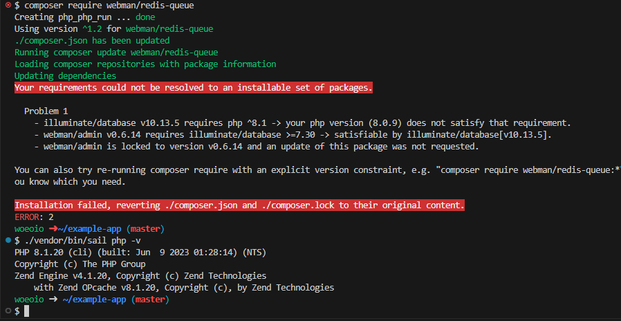The width and height of the screenshot is (621, 321).
Task: Click the 'Zend Engine v4.1.20' line
Action: click(140, 275)
